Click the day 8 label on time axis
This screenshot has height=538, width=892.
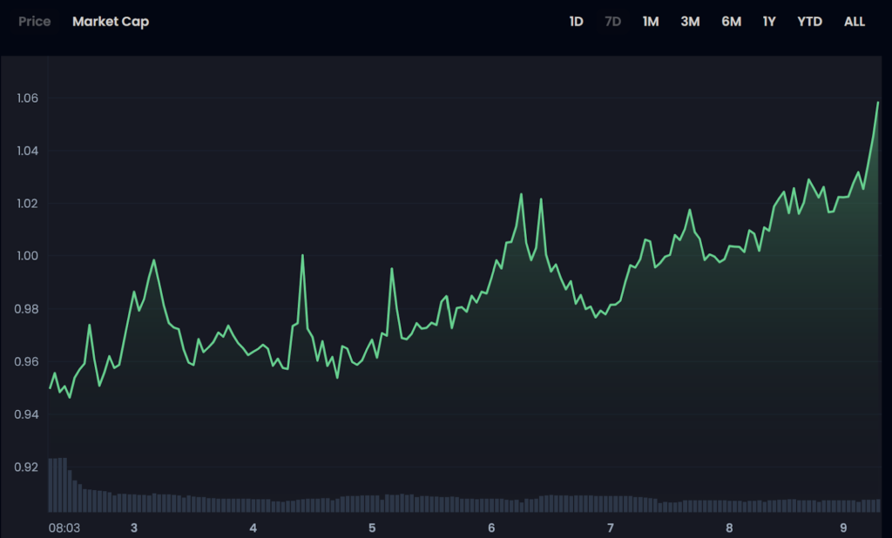729,528
